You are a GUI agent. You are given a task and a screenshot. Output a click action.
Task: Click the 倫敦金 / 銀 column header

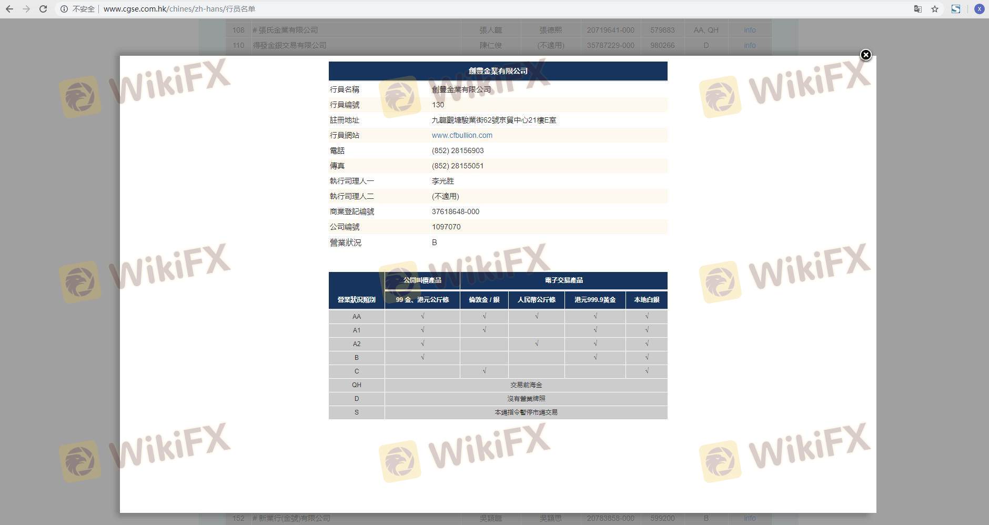coord(484,300)
